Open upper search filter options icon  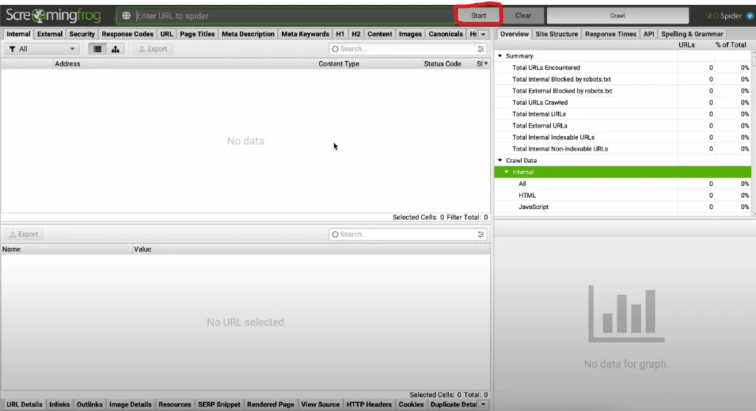(x=481, y=49)
